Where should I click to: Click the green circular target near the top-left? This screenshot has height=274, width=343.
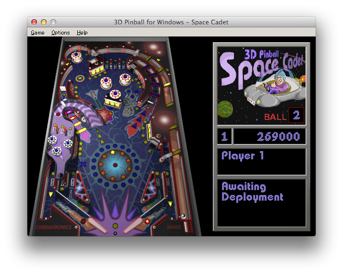point(80,78)
